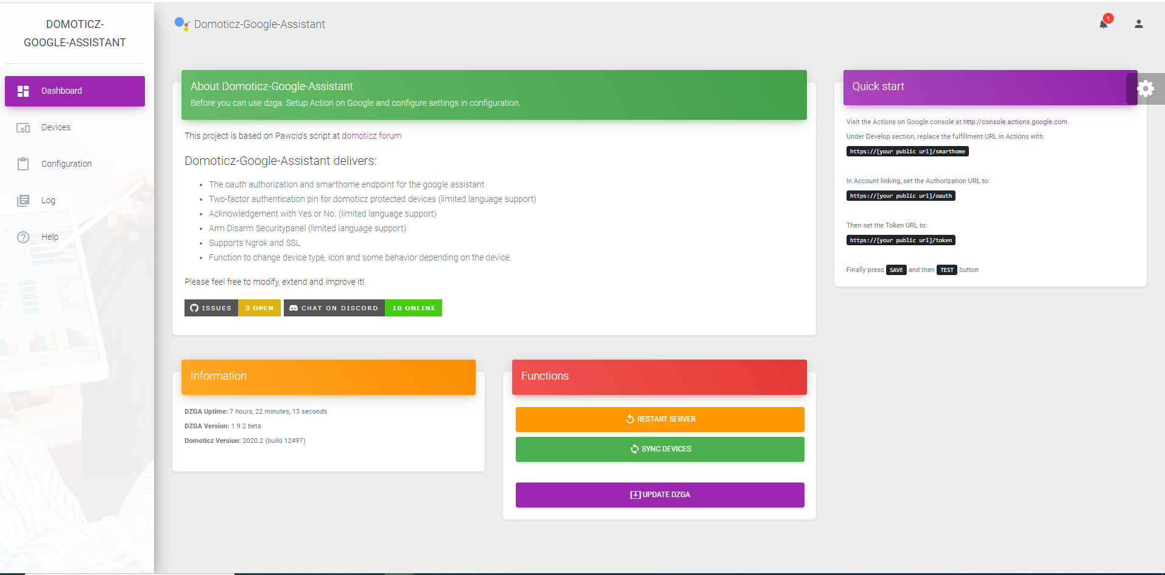Follow the domoticz forum link
This screenshot has height=575, width=1165.
point(371,136)
